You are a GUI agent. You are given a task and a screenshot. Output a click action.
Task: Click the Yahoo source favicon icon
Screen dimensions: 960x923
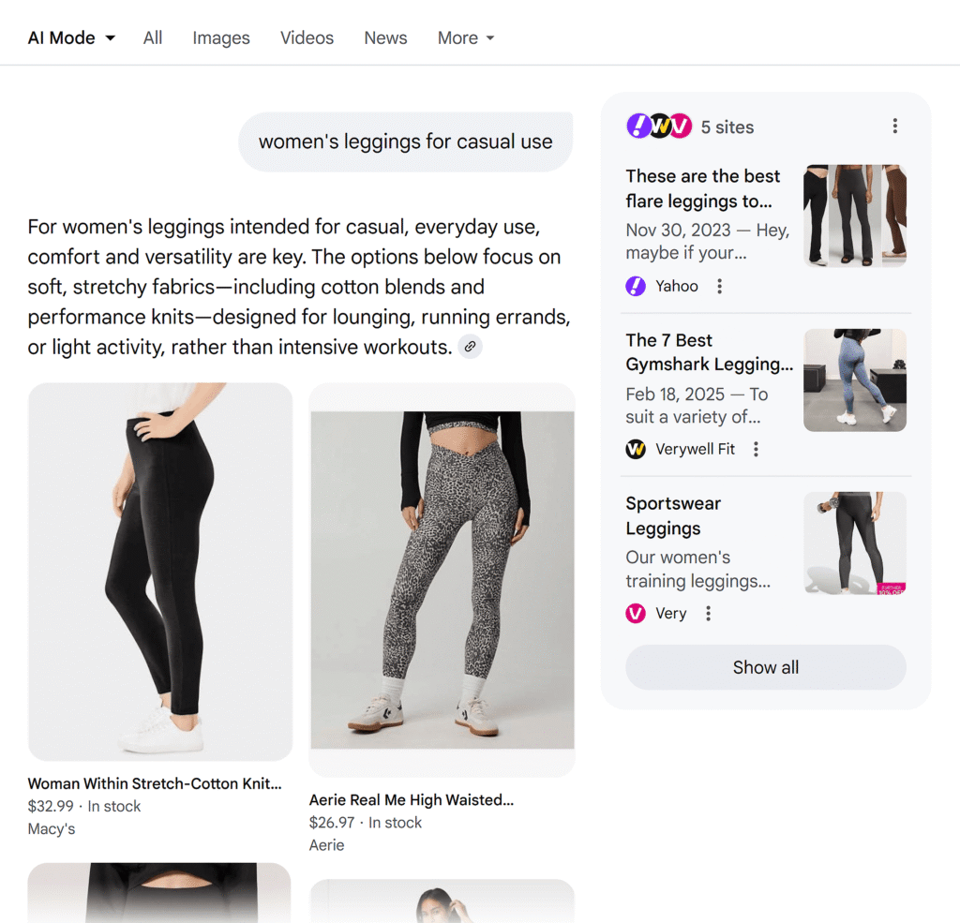[x=636, y=286]
